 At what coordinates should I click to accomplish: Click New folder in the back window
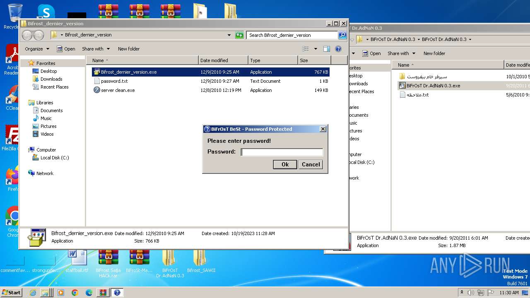point(434,53)
